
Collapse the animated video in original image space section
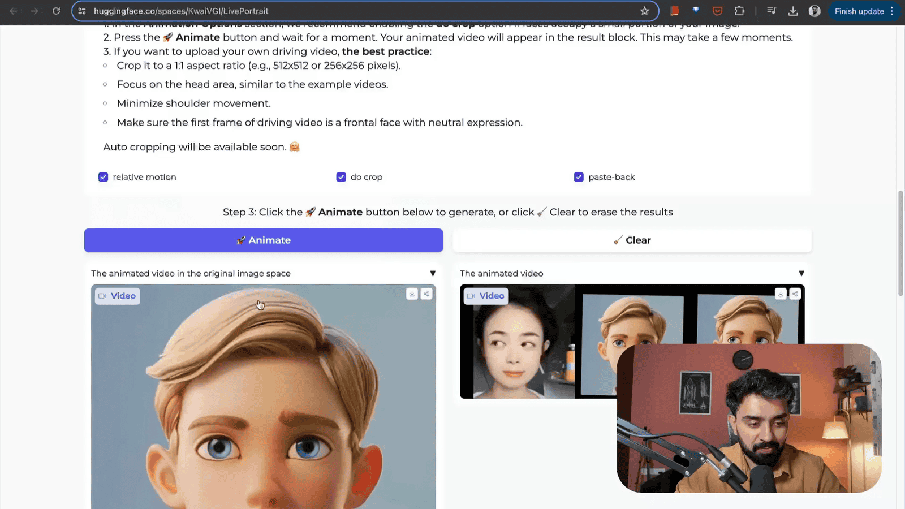433,273
